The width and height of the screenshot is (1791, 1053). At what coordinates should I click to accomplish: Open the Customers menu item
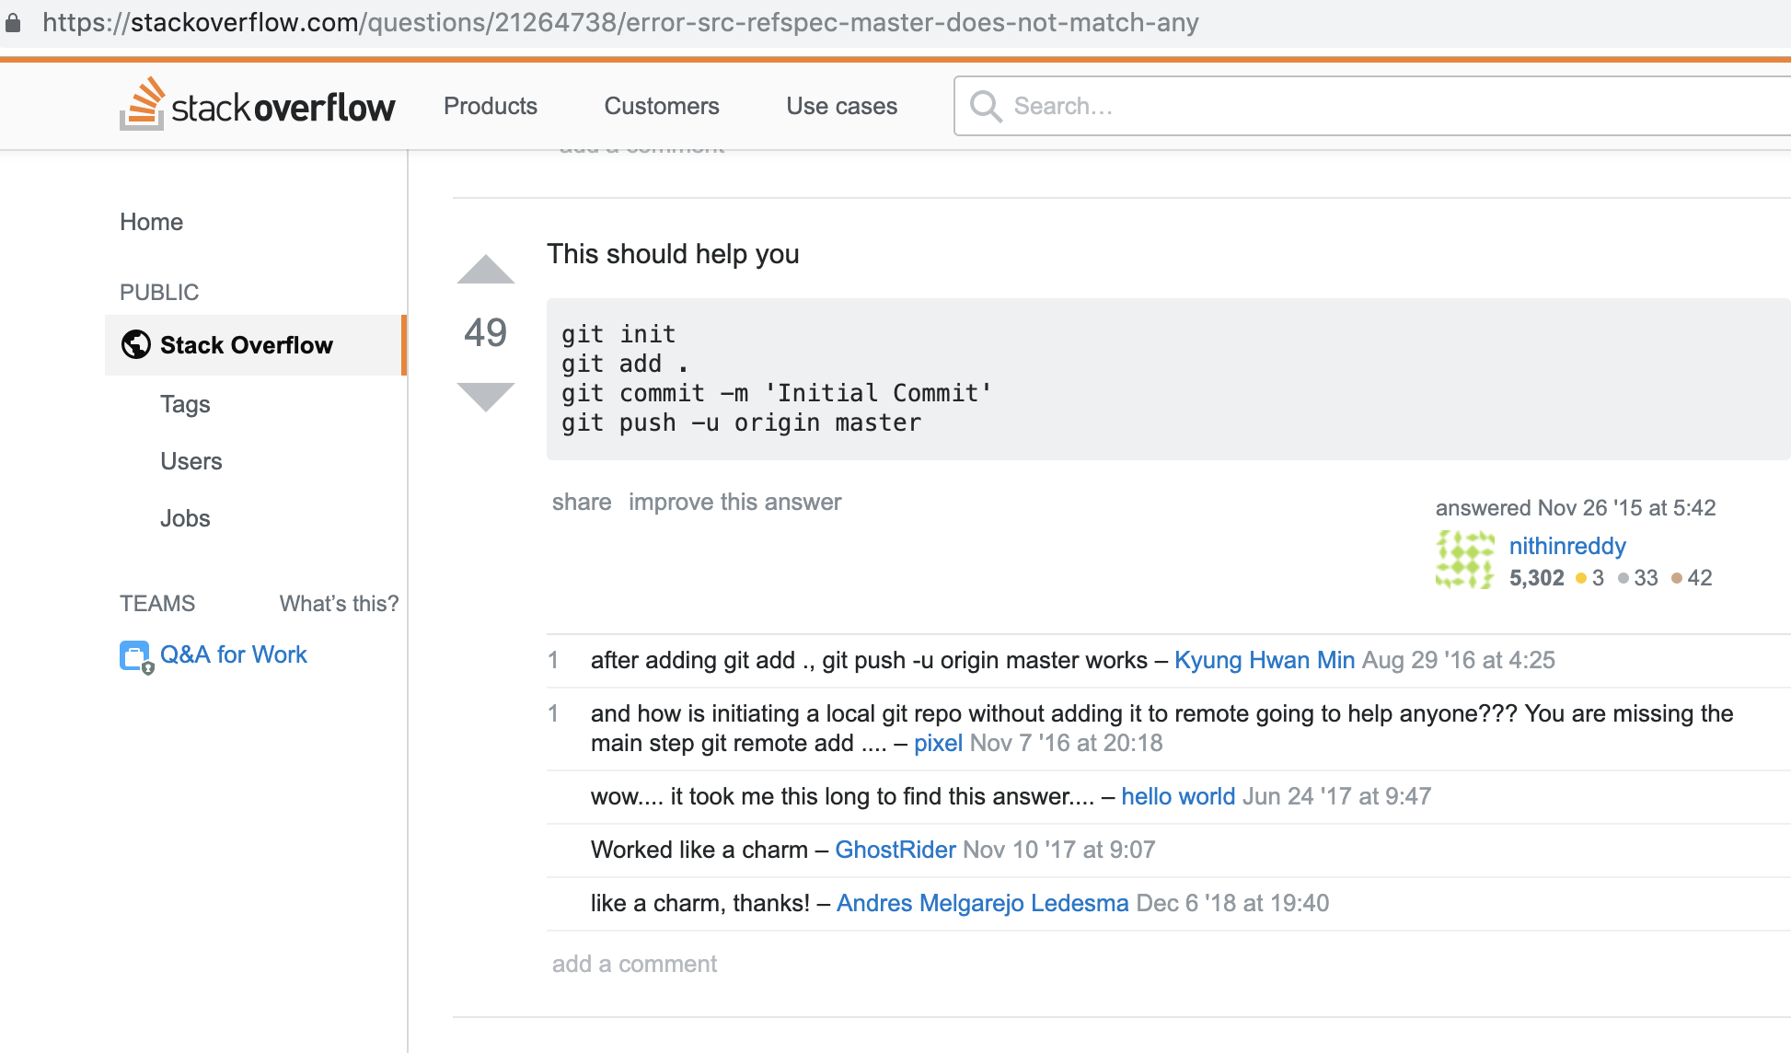[x=661, y=106]
